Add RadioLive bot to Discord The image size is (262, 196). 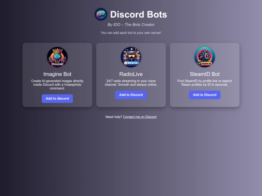131,95
